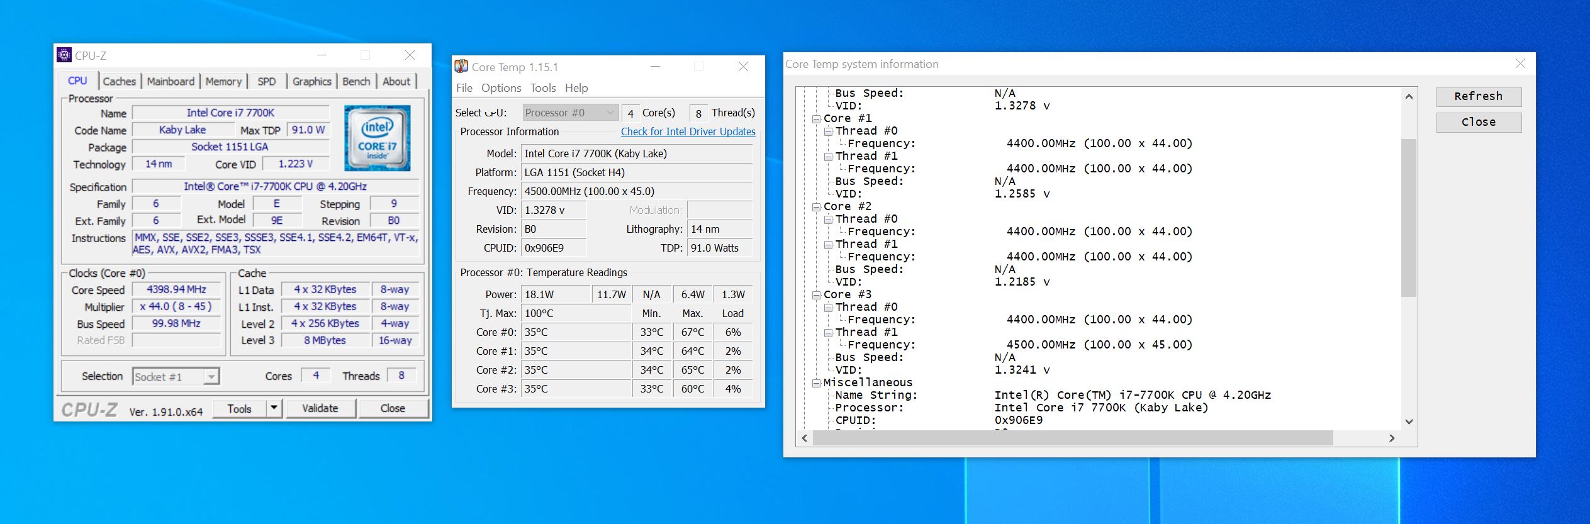1590x524 pixels.
Task: Minimize the Core Temp window
Action: click(655, 66)
